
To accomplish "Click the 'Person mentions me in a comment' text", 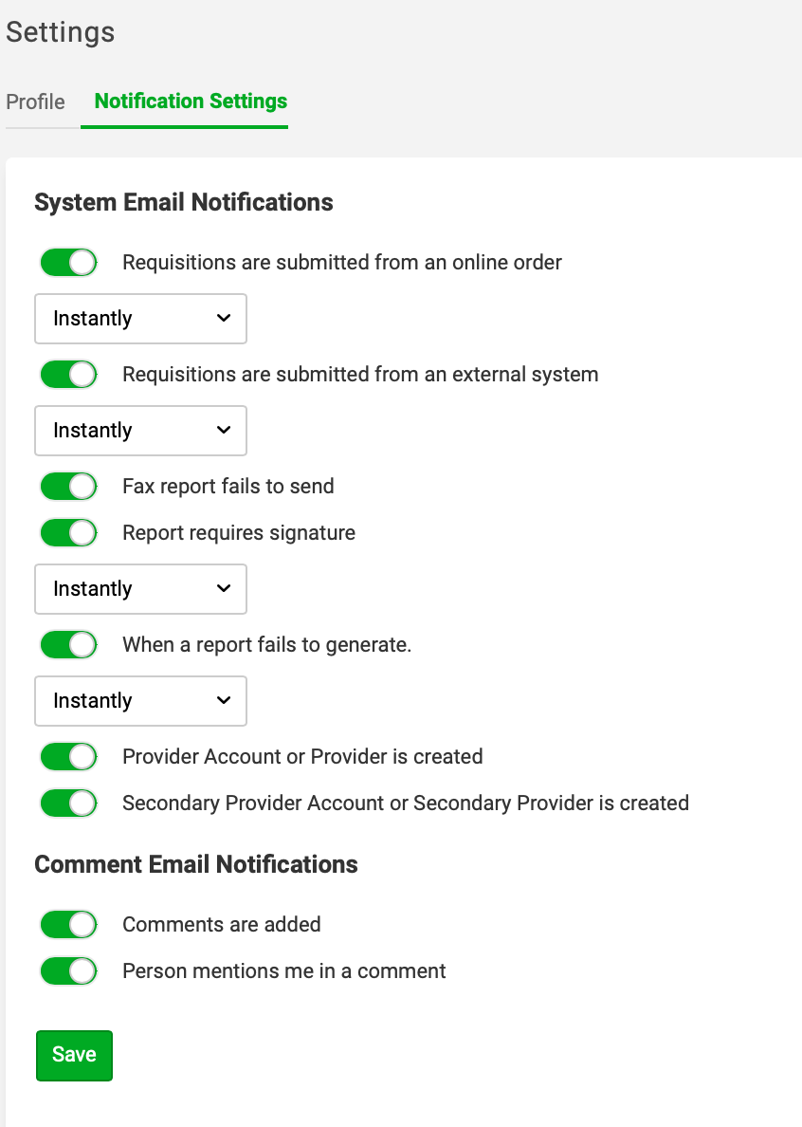I will pos(283,971).
